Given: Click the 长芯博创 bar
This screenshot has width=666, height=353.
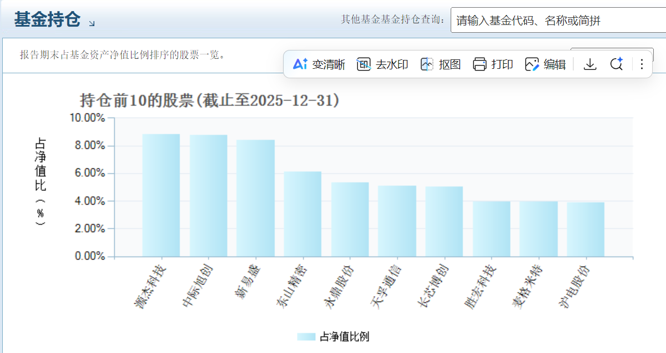Looking at the screenshot, I should [x=444, y=222].
